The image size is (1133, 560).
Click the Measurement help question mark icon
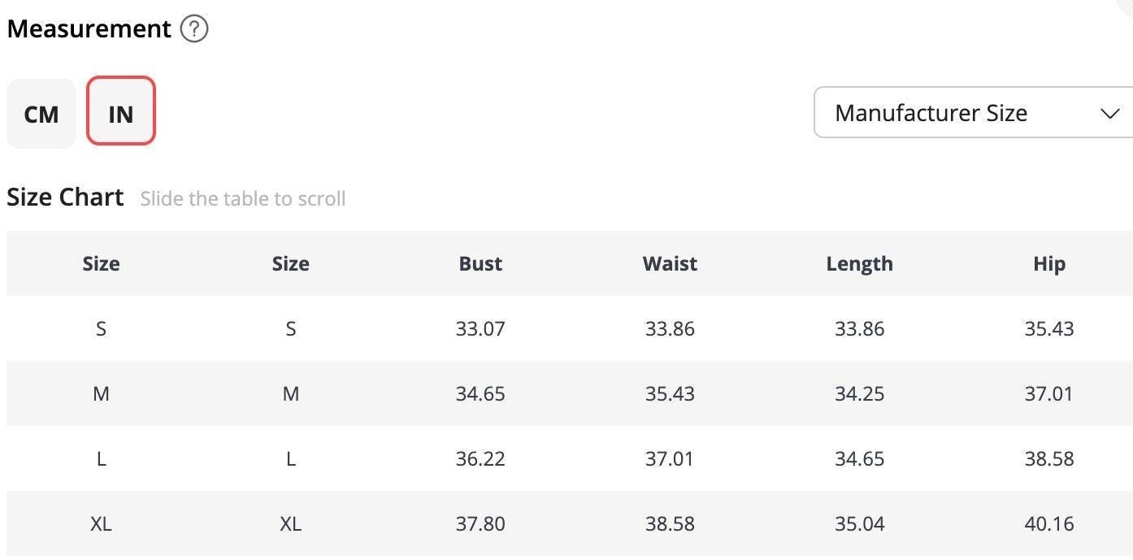pyautogui.click(x=194, y=29)
